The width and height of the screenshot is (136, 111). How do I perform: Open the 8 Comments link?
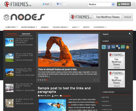(66, 96)
